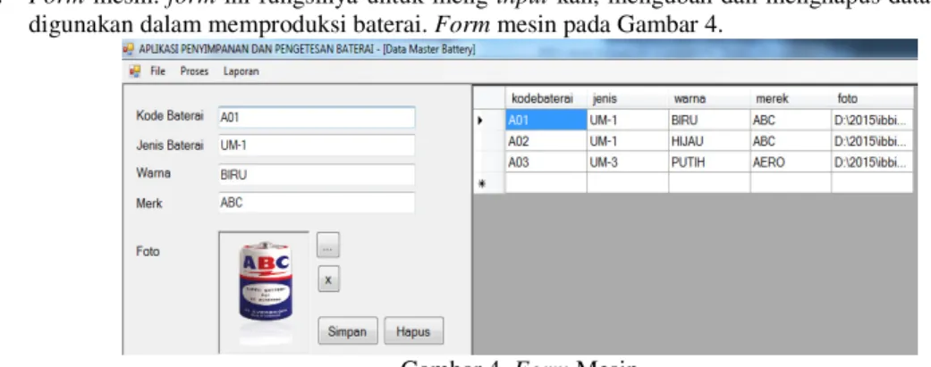Viewport: 931px width, 367px height.
Task: Select cell A03 in the grid
Action: [546, 162]
